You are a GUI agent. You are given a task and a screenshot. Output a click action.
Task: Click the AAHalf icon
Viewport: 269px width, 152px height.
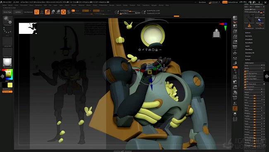click(235, 42)
